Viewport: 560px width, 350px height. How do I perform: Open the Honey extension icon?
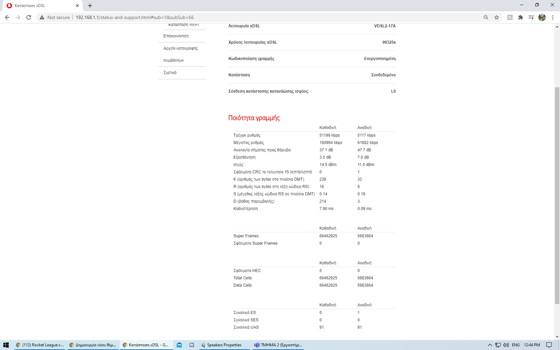pyautogui.click(x=510, y=17)
